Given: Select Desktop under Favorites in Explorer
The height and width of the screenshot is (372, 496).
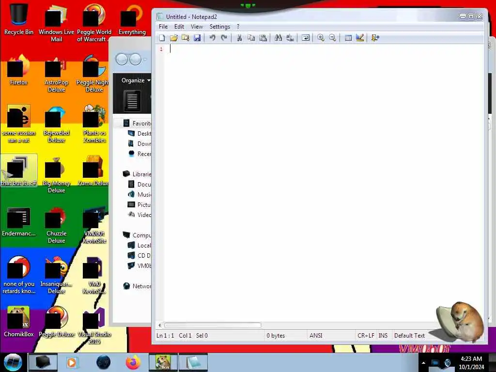Looking at the screenshot, I should click(x=139, y=134).
